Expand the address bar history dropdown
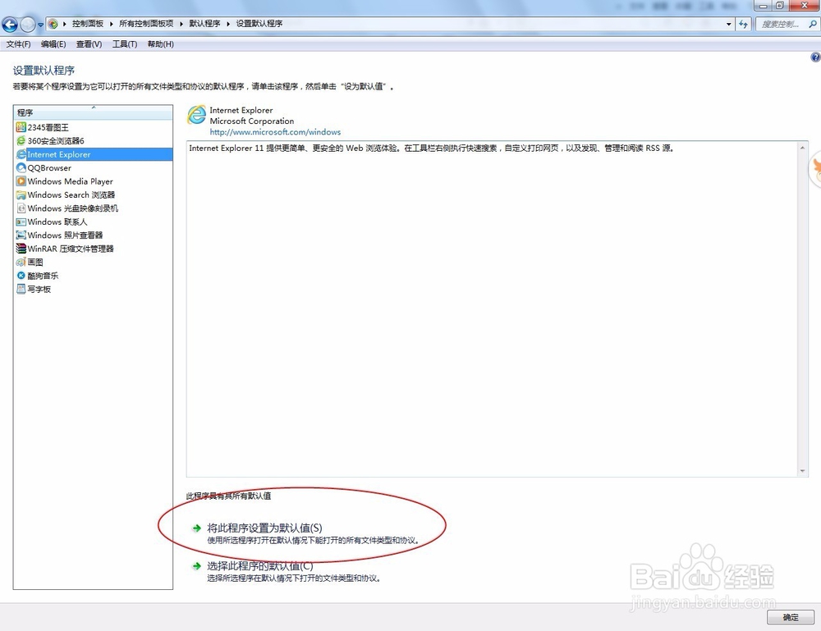The width and height of the screenshot is (821, 631). pyautogui.click(x=729, y=24)
